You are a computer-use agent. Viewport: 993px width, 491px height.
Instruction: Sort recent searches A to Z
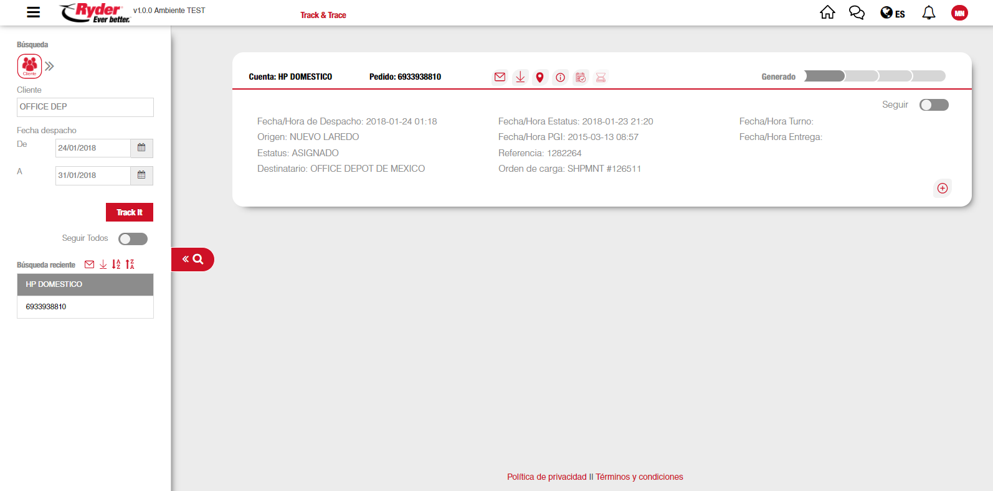click(116, 264)
